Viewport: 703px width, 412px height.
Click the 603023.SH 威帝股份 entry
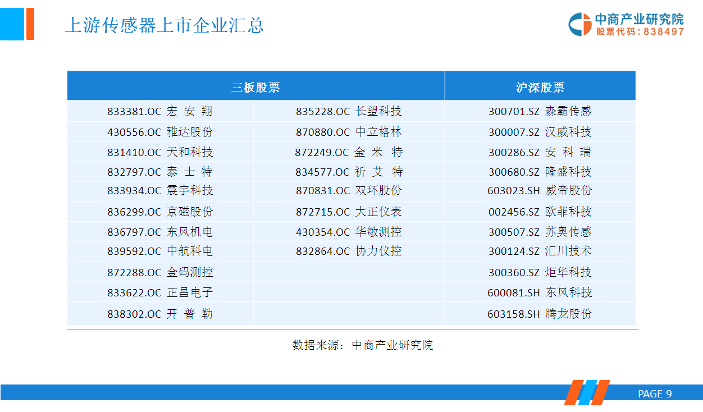[x=540, y=191]
